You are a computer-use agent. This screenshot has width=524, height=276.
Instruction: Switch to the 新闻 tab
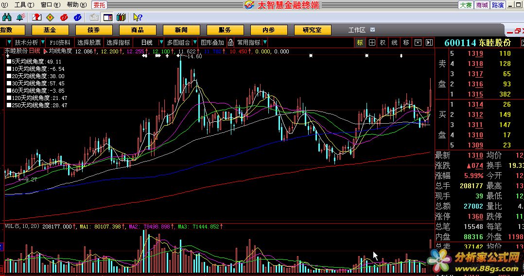pos(181,30)
